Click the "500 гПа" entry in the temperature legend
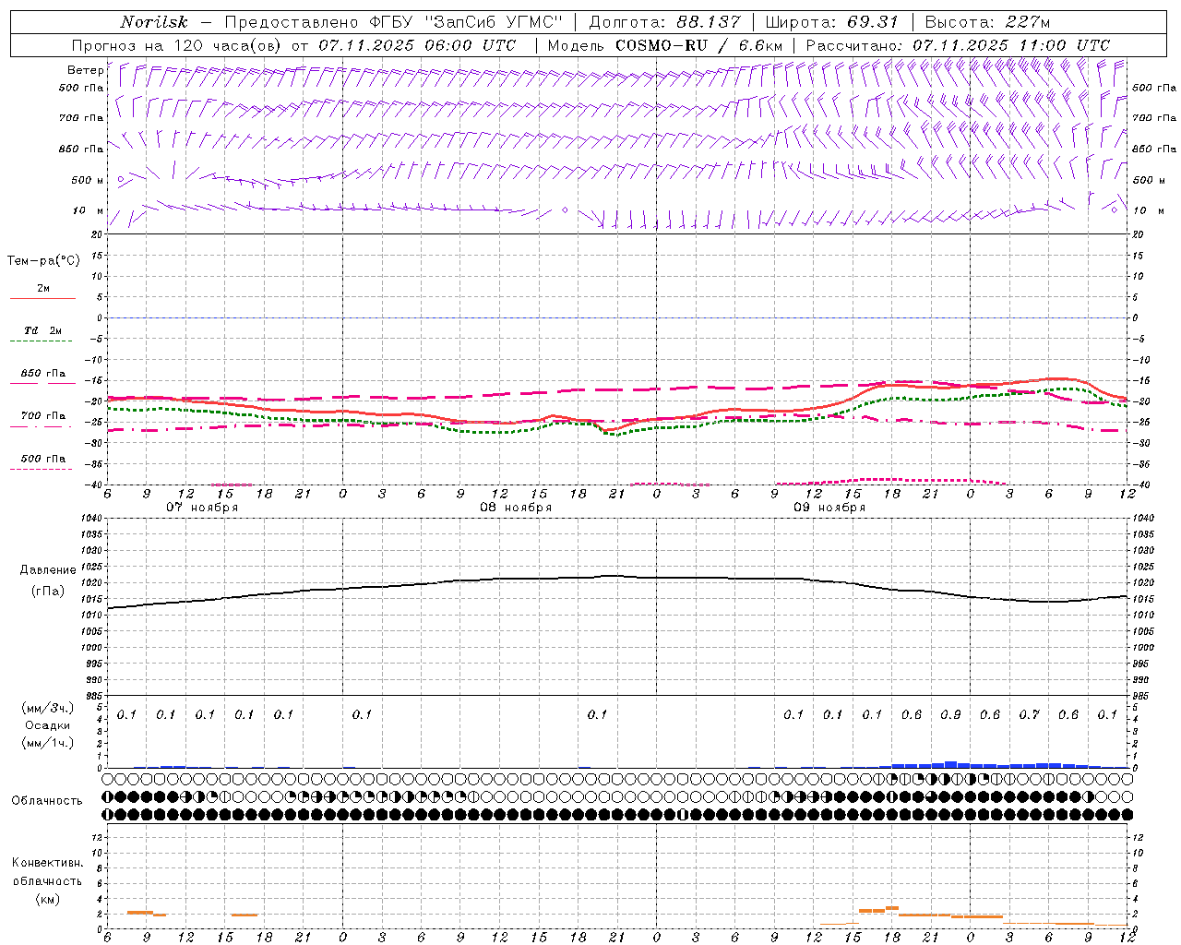 pyautogui.click(x=43, y=459)
